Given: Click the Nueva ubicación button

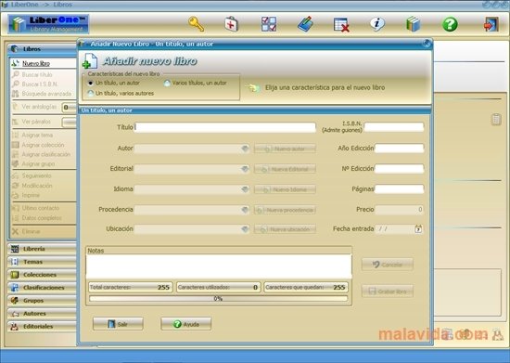Looking at the screenshot, I should [x=285, y=229].
